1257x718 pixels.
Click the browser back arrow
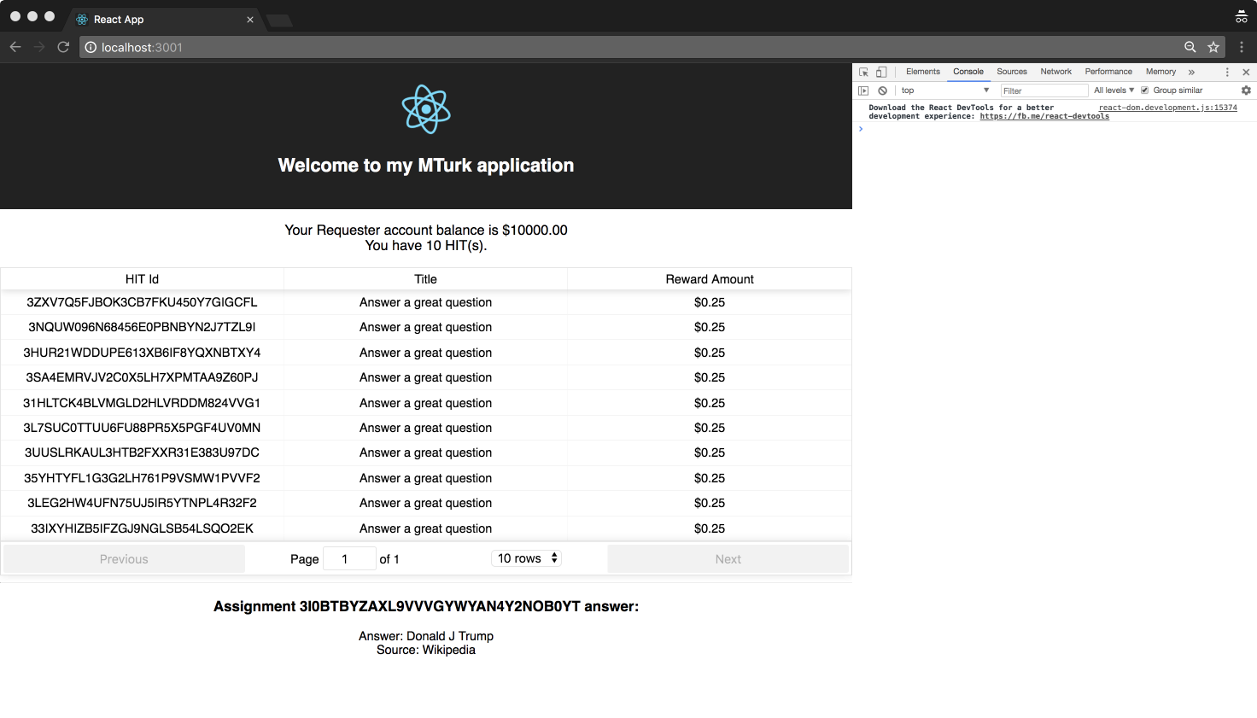(x=15, y=47)
